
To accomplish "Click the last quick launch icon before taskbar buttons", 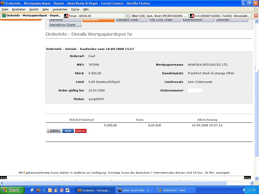I will (x=68, y=190).
